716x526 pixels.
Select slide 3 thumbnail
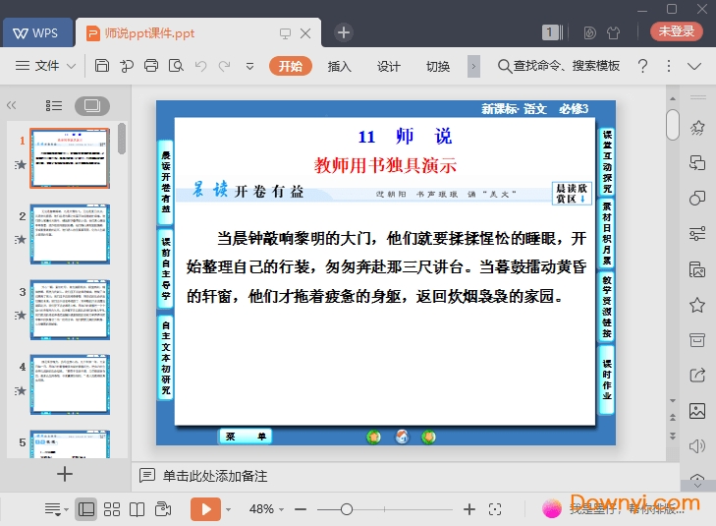(x=70, y=310)
